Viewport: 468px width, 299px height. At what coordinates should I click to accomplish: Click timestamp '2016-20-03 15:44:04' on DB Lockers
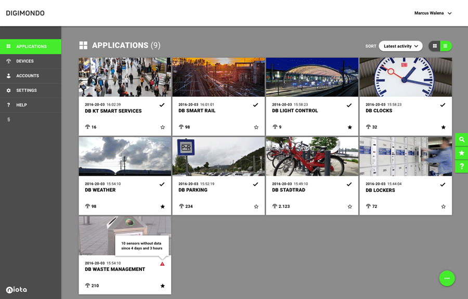point(384,184)
